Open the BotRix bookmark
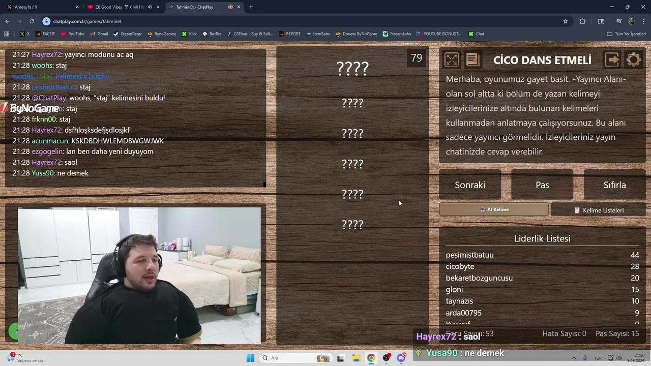Viewport: 651px width, 366px height. point(212,34)
